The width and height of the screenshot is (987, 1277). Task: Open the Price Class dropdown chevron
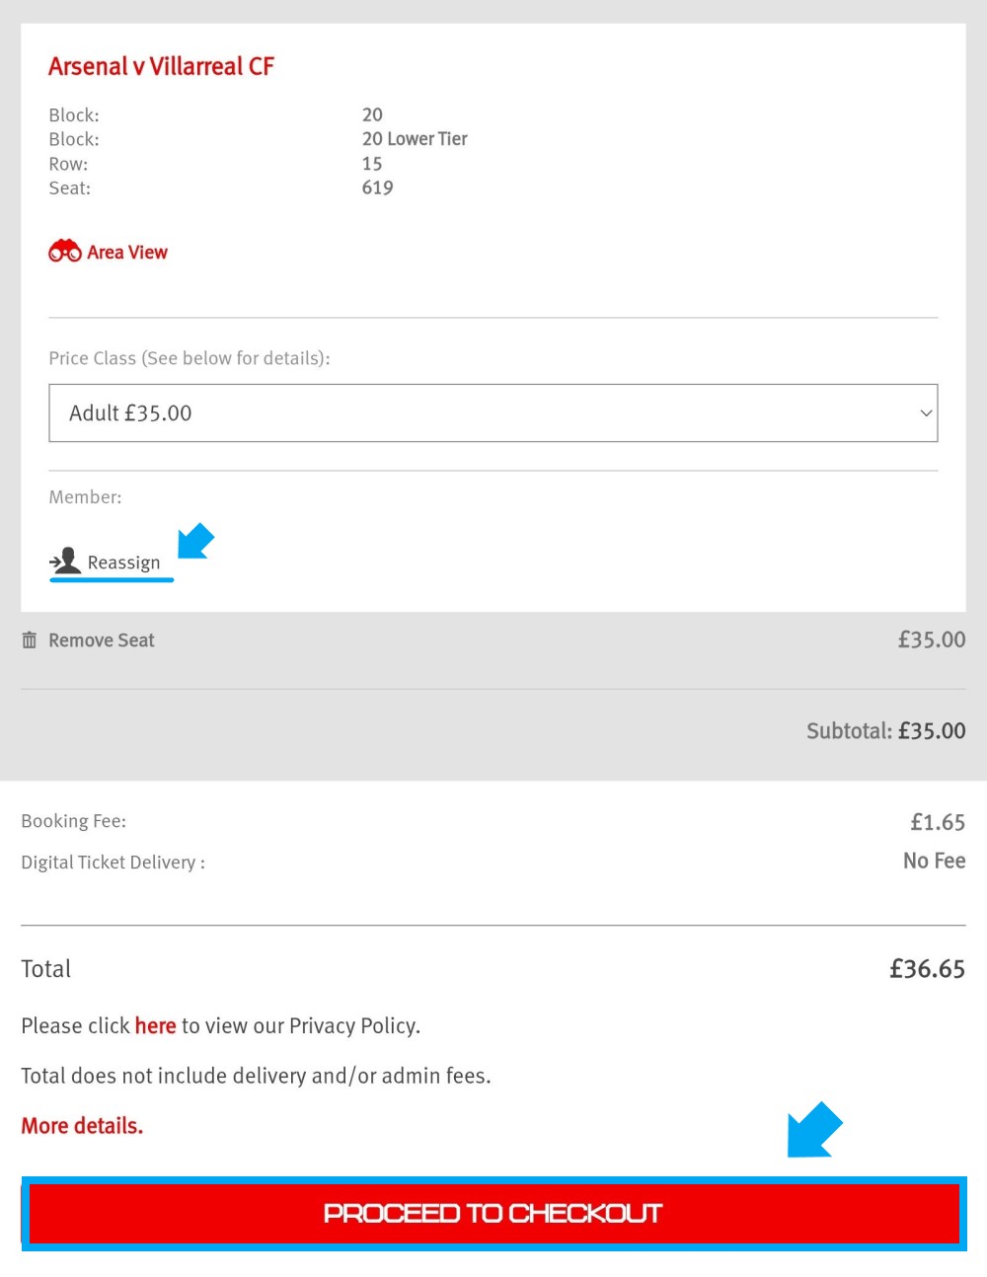coord(926,413)
